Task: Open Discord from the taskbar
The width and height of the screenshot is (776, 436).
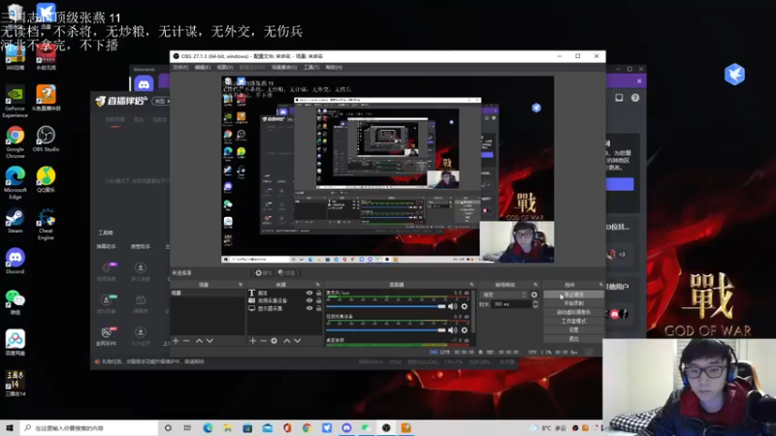Action: coord(346,427)
